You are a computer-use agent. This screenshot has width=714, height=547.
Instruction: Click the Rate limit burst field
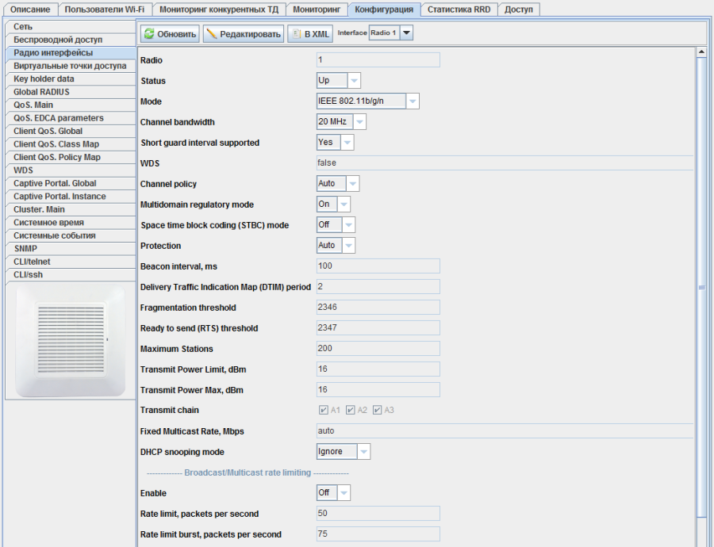coord(378,534)
